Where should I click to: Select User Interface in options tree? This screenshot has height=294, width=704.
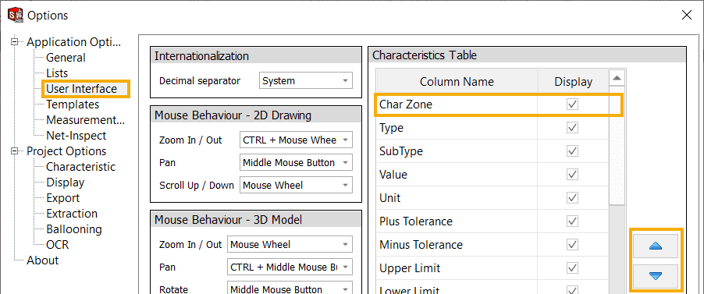pos(81,89)
